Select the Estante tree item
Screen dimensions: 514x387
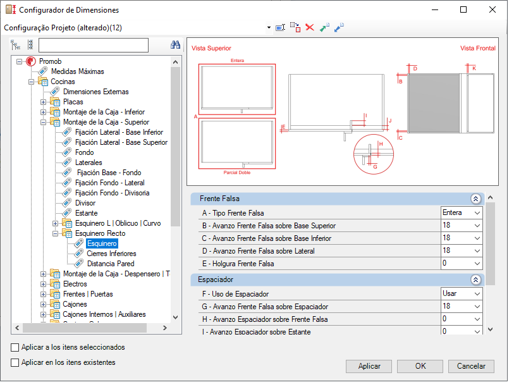[x=86, y=214]
